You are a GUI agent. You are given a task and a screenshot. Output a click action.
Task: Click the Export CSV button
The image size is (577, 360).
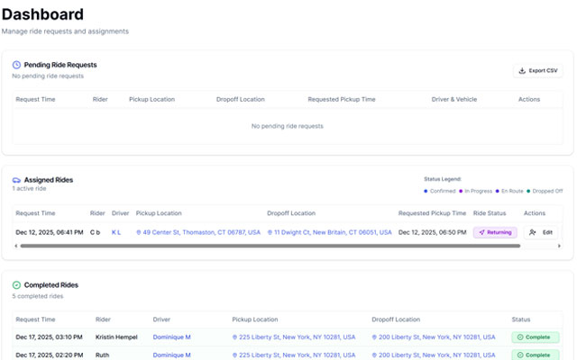pyautogui.click(x=537, y=70)
